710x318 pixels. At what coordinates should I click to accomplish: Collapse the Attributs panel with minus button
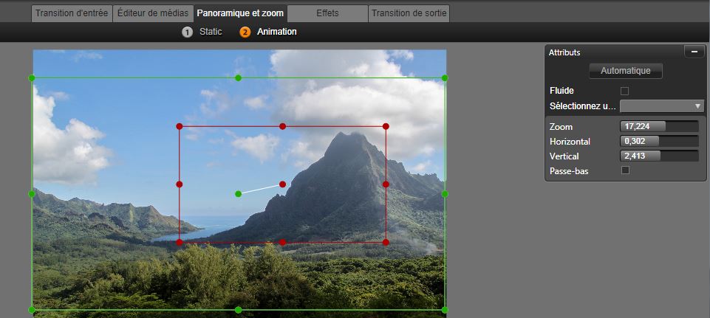tap(694, 52)
